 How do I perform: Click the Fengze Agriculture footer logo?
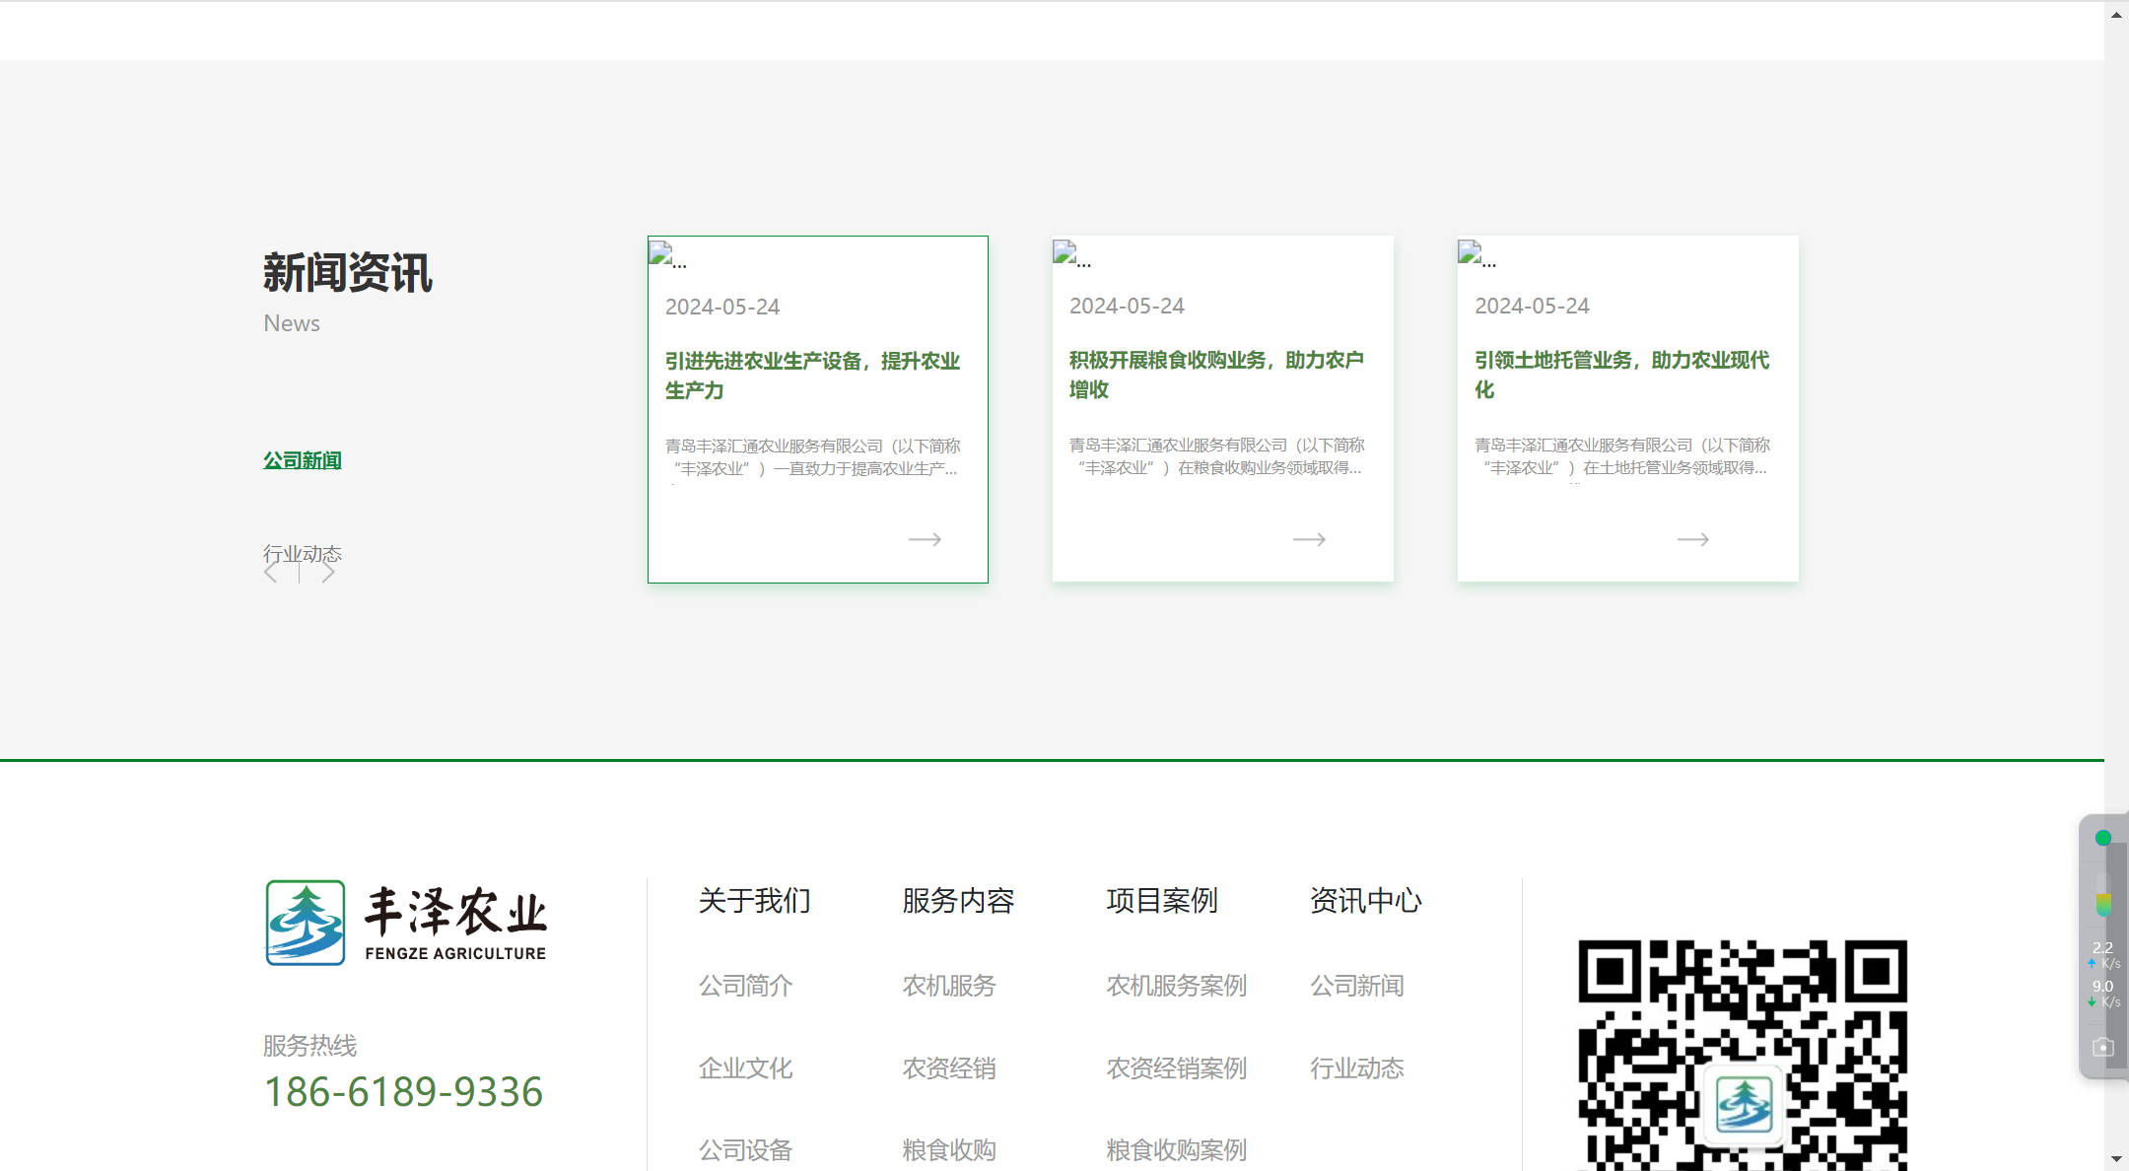[x=406, y=923]
